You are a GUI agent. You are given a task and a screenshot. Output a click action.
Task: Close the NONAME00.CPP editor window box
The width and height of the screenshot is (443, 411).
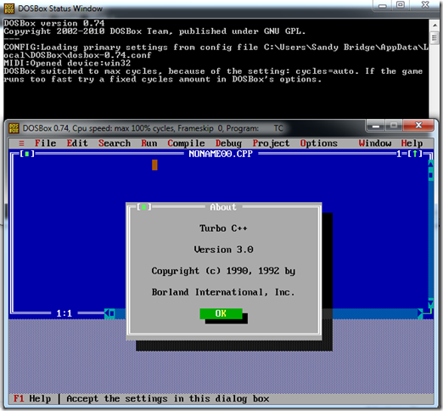click(x=27, y=154)
